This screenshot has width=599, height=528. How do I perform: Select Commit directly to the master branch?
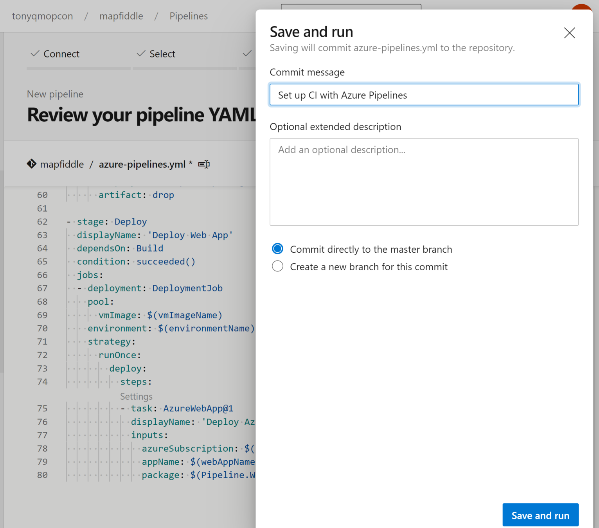(278, 249)
